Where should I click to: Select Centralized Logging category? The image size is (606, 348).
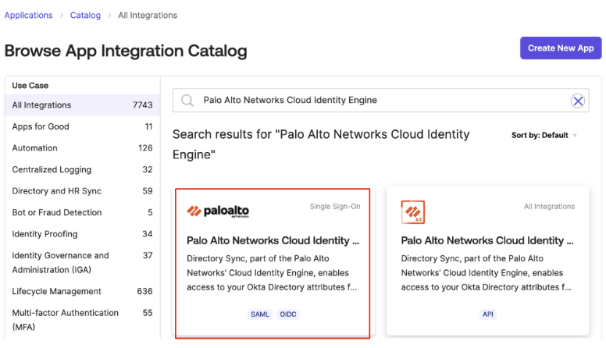point(82,169)
